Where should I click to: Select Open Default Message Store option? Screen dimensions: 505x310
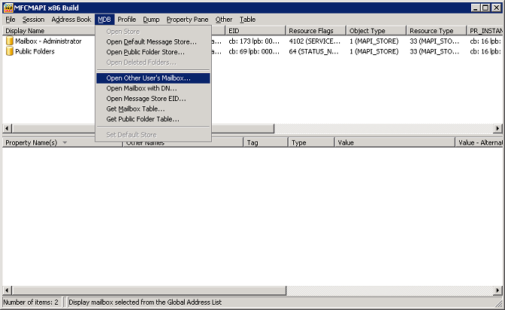coord(151,42)
